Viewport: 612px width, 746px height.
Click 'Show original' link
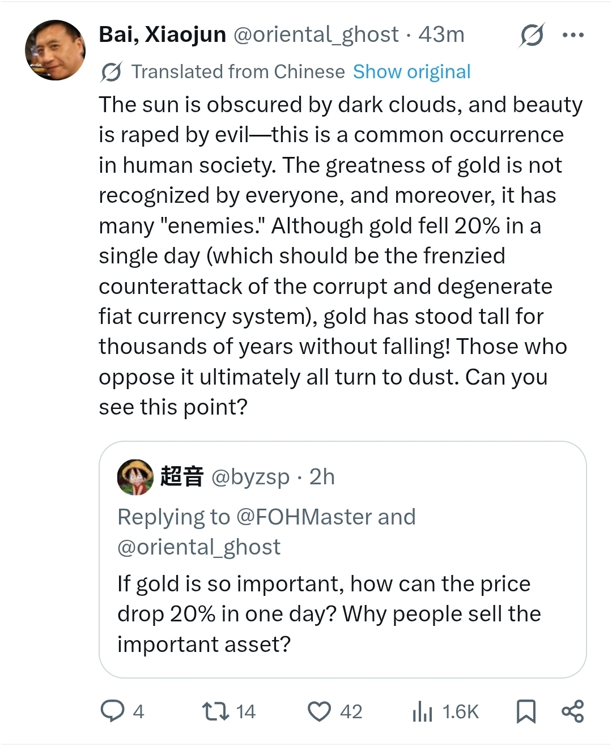[411, 72]
